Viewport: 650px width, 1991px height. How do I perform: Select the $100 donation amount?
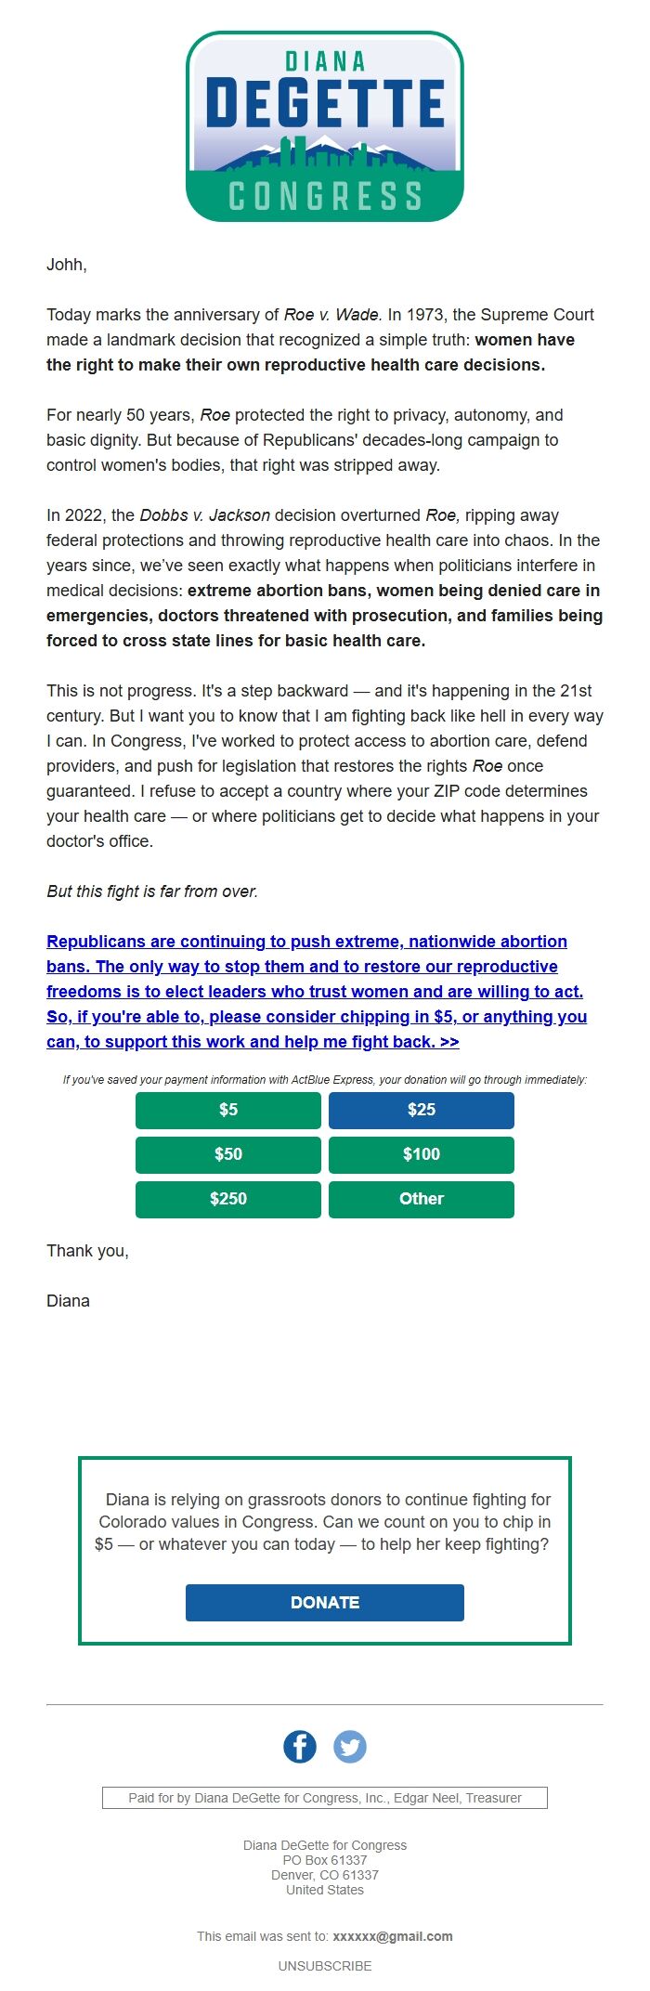tap(421, 1154)
